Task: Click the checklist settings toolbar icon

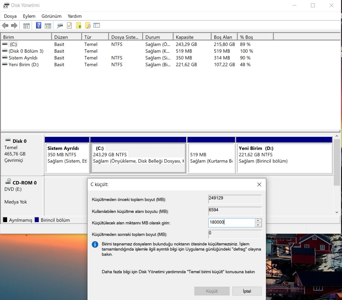Action: point(97,26)
